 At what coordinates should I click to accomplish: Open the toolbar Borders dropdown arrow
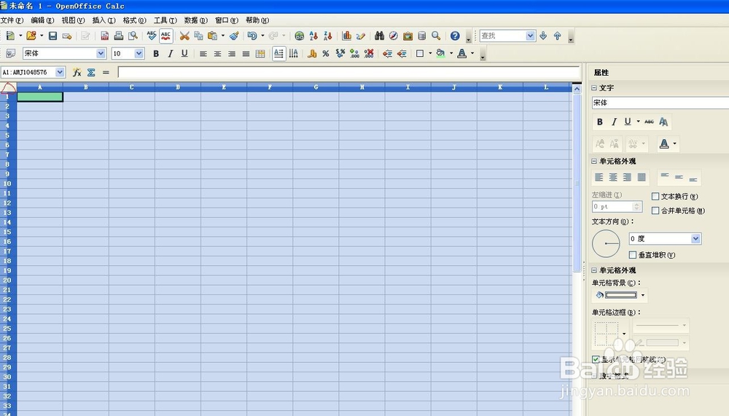pos(430,53)
